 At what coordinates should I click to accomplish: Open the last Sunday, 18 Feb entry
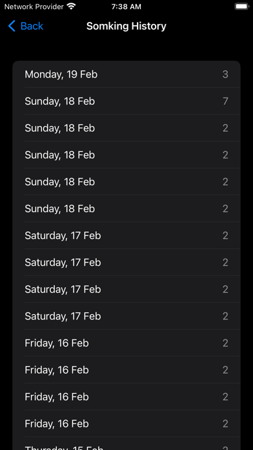click(x=126, y=209)
